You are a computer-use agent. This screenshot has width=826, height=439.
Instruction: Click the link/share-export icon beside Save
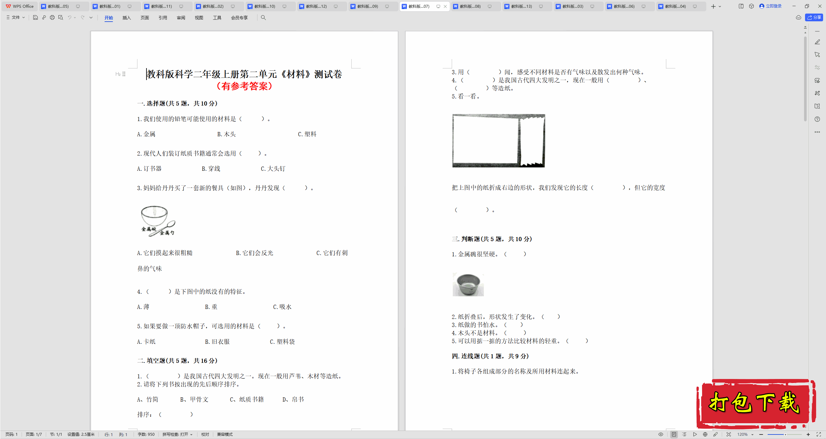point(44,18)
